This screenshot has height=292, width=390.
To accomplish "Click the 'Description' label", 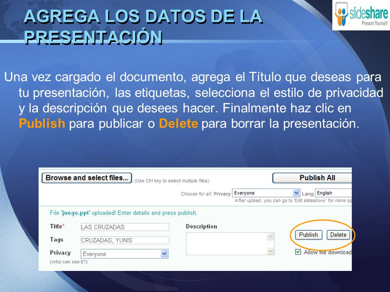I will click(x=201, y=226).
